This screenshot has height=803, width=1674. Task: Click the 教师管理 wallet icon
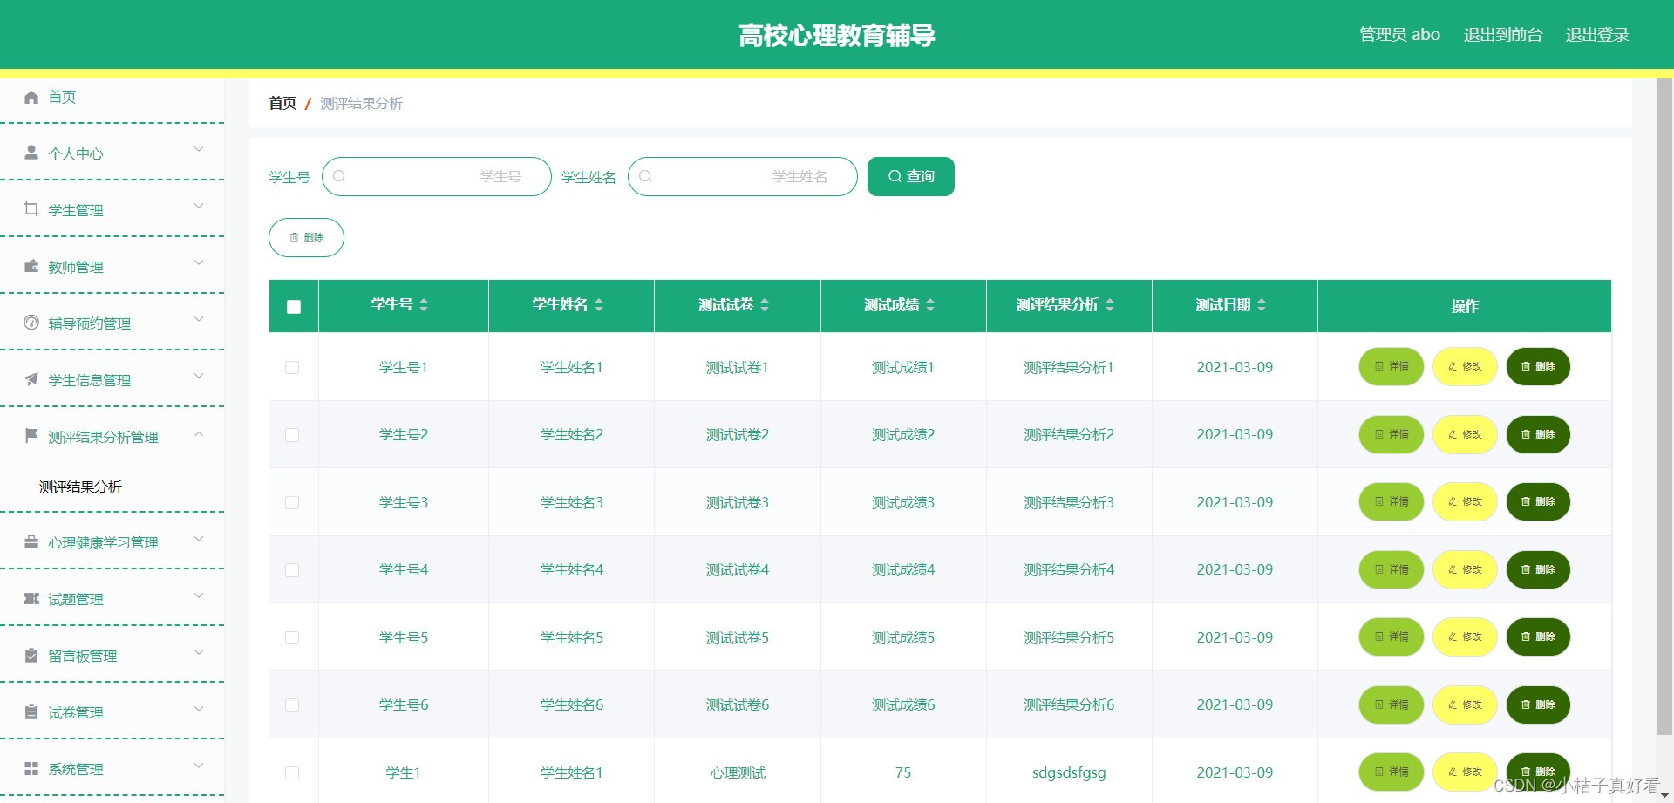point(31,266)
